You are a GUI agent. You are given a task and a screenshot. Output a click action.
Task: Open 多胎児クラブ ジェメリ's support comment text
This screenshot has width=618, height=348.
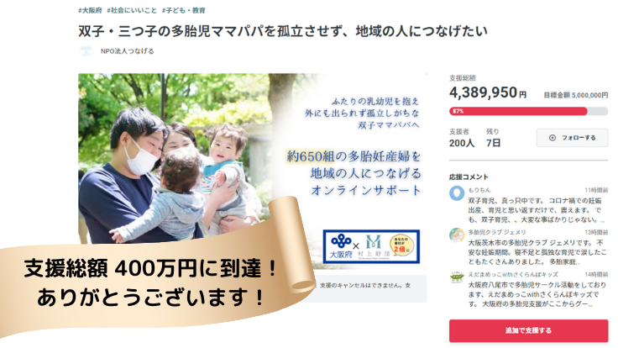[537, 251]
